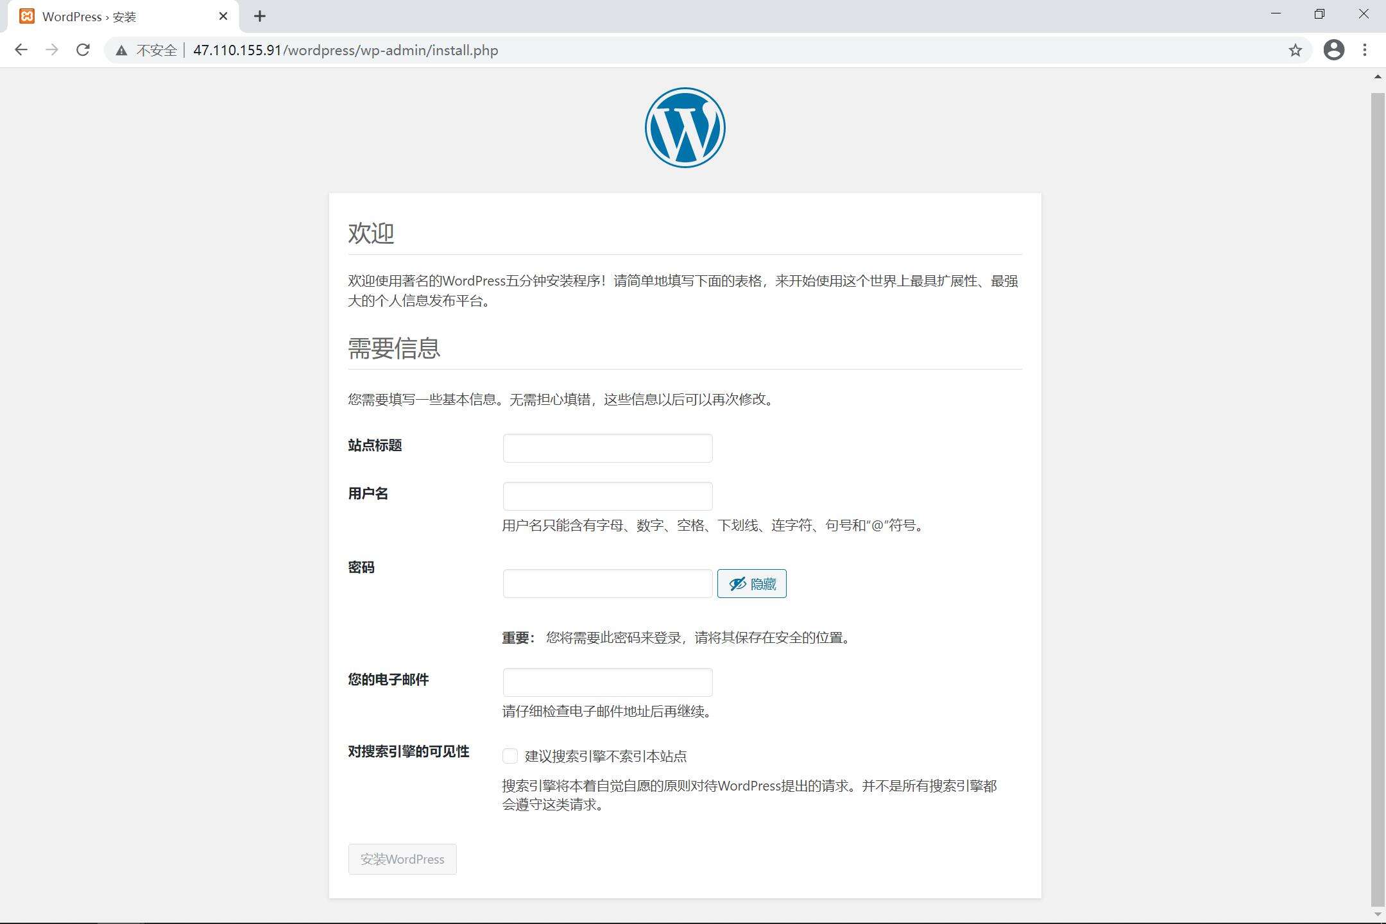Image resolution: width=1386 pixels, height=924 pixels.
Task: Click the tab favicon for WordPress 安装
Action: [27, 16]
